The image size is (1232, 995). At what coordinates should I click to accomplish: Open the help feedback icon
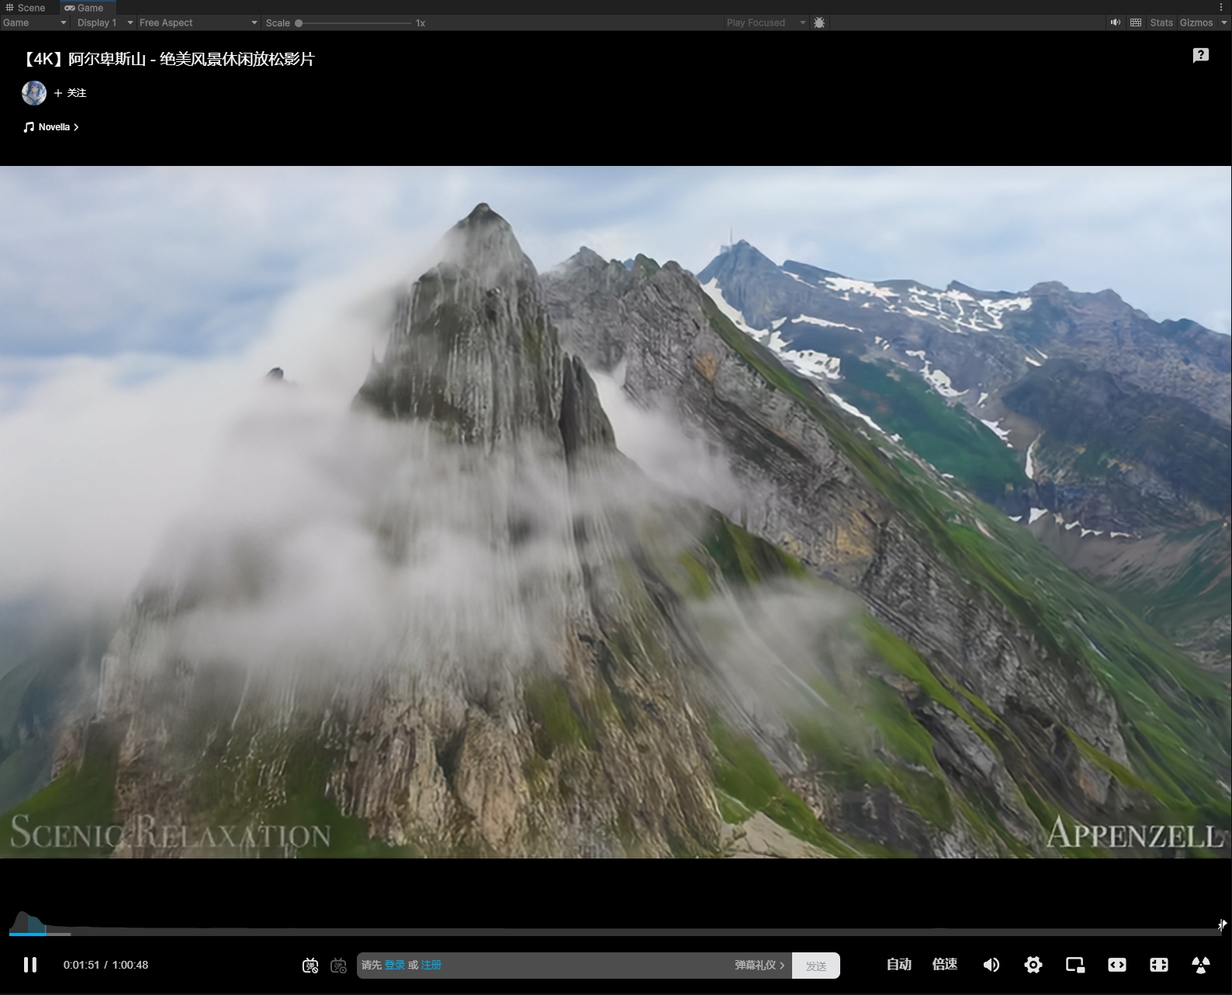(1200, 55)
